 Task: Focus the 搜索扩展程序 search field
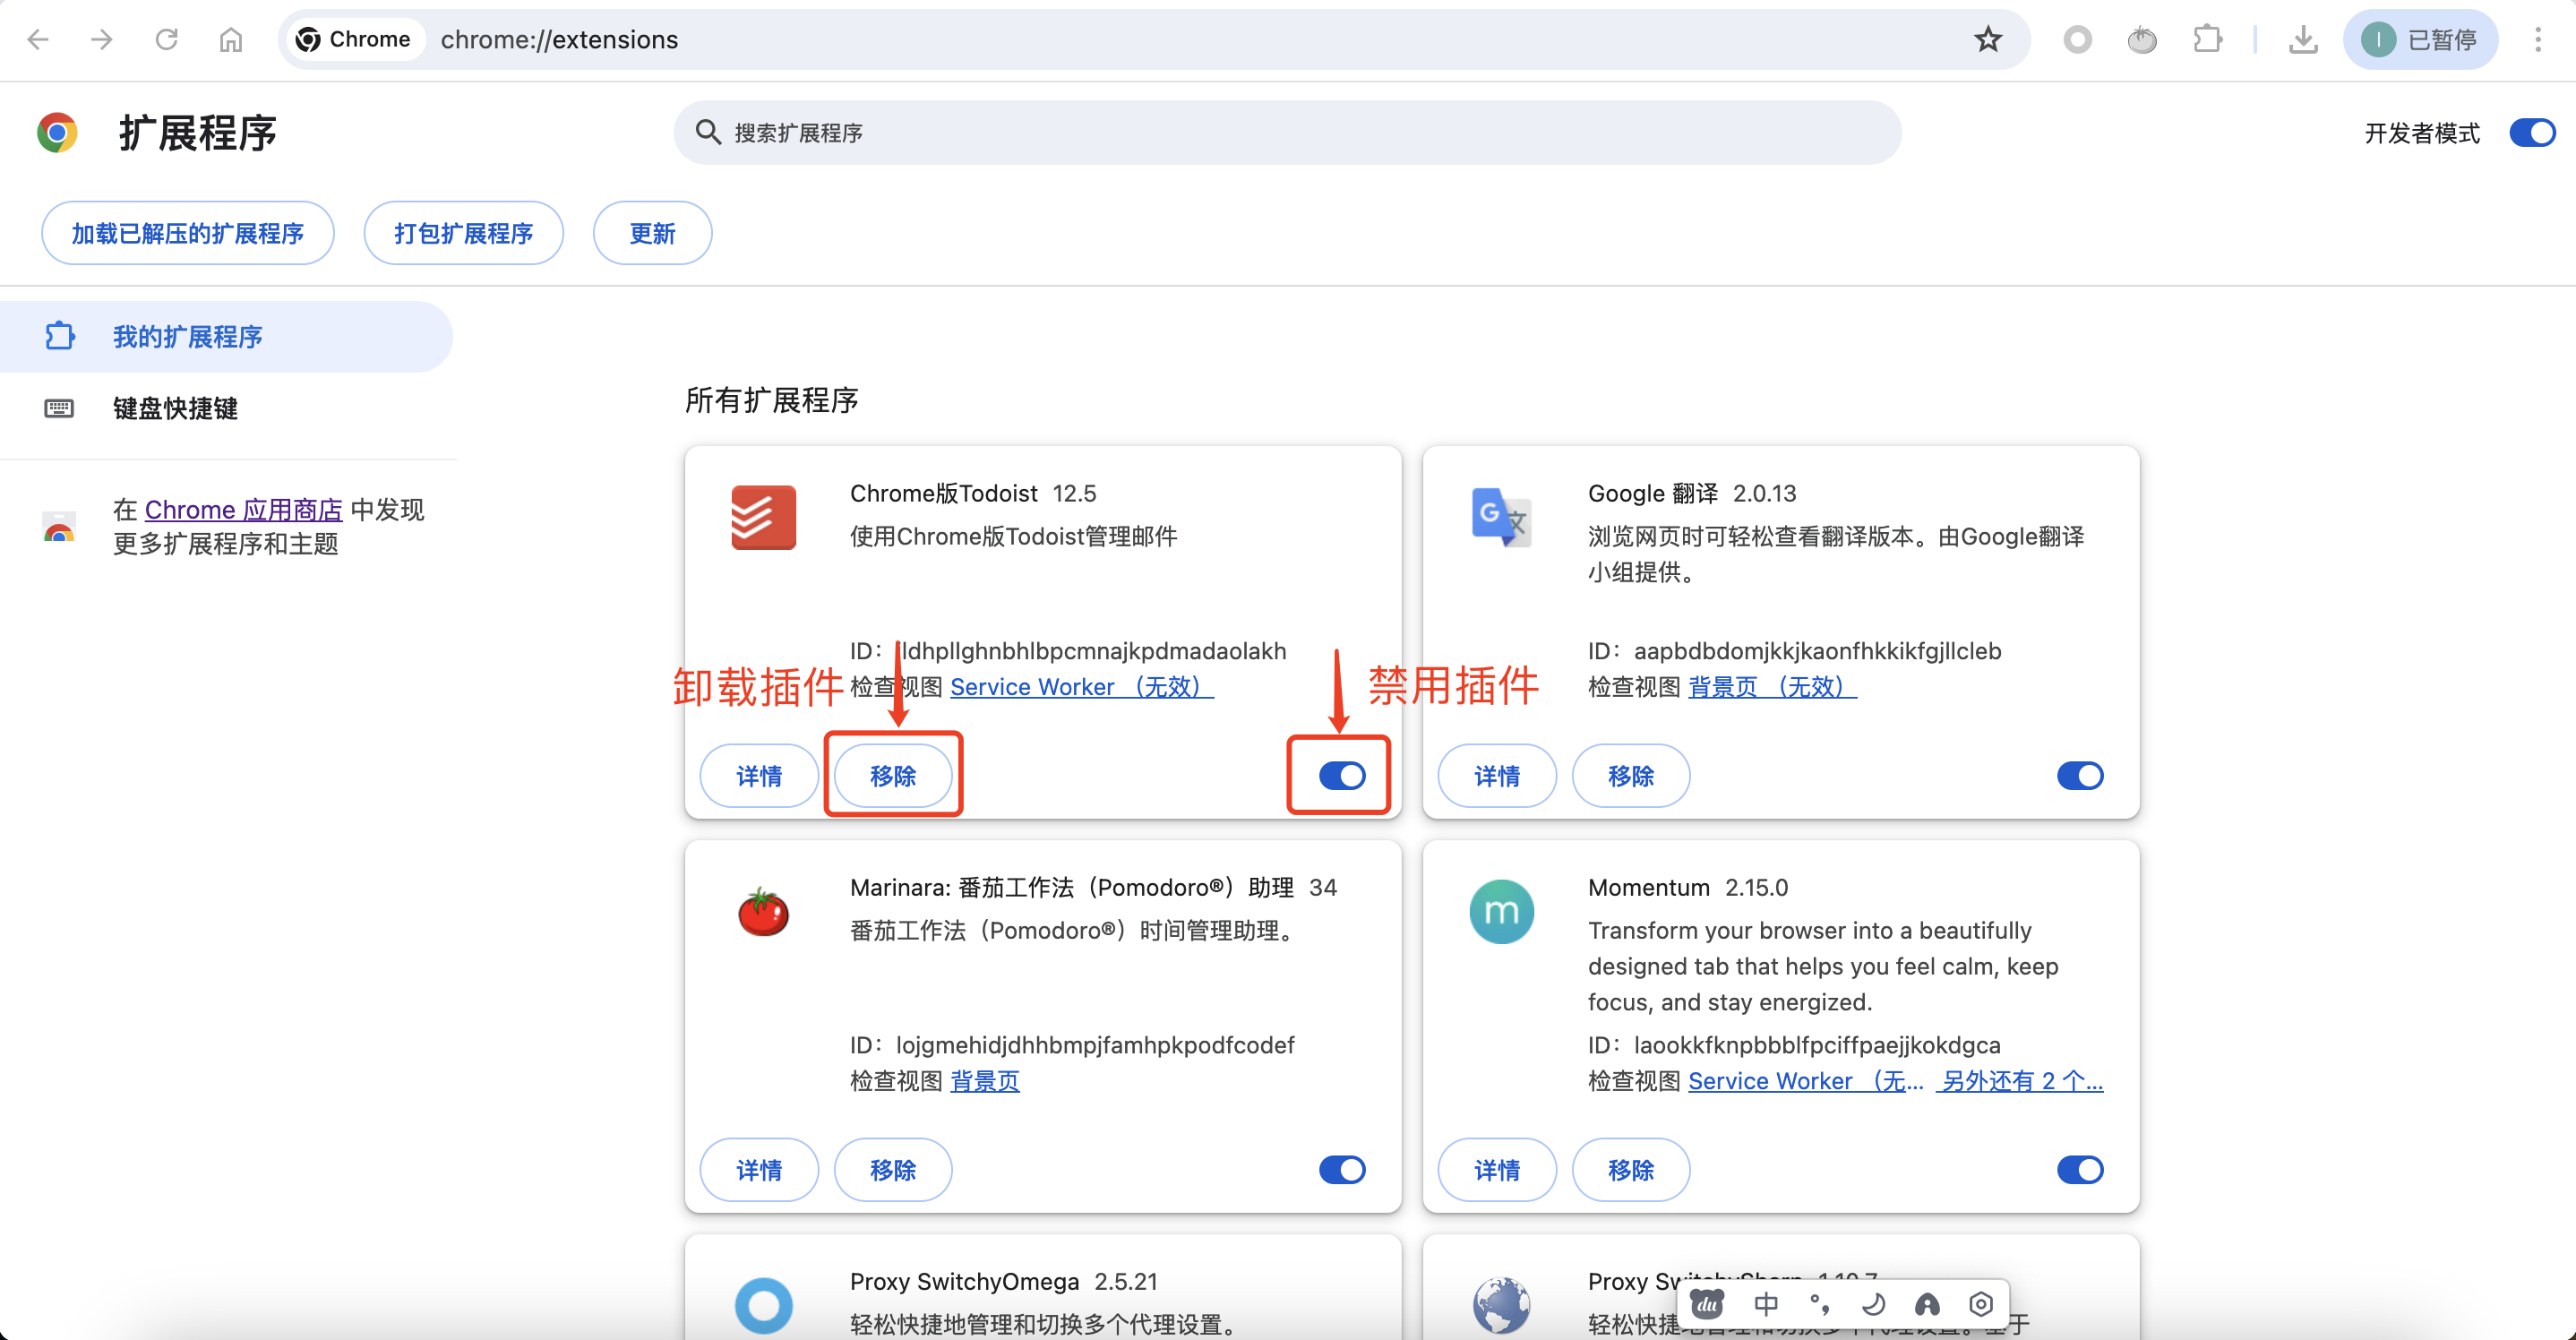1287,132
